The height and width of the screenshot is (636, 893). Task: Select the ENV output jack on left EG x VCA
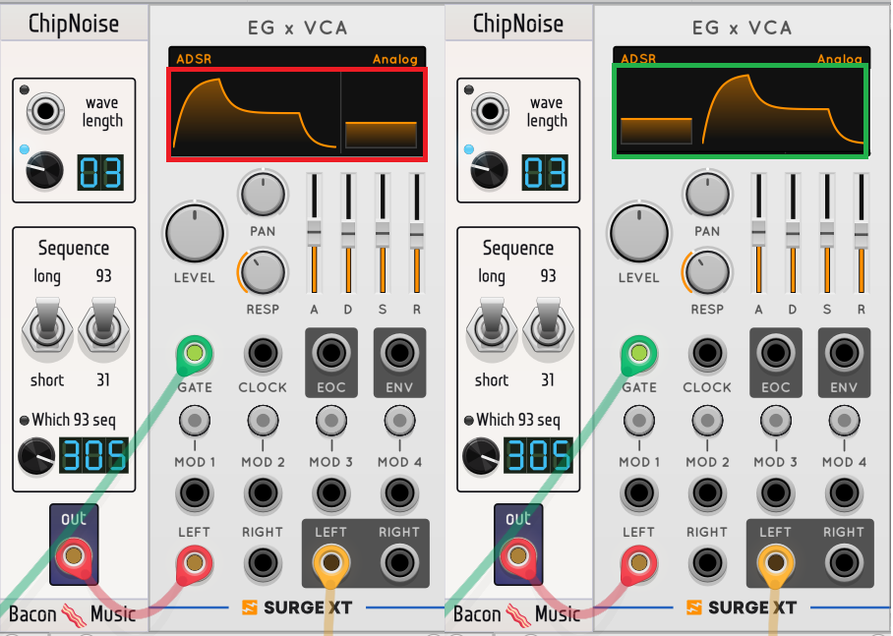point(399,354)
